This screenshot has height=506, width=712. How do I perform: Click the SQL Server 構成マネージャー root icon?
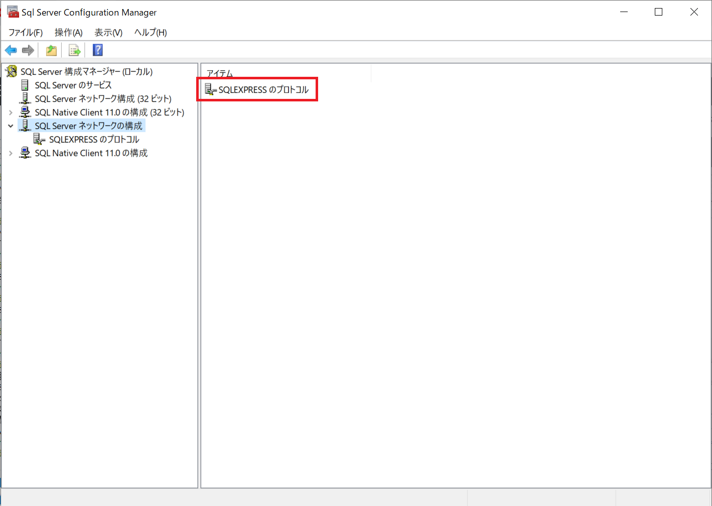tap(11, 72)
